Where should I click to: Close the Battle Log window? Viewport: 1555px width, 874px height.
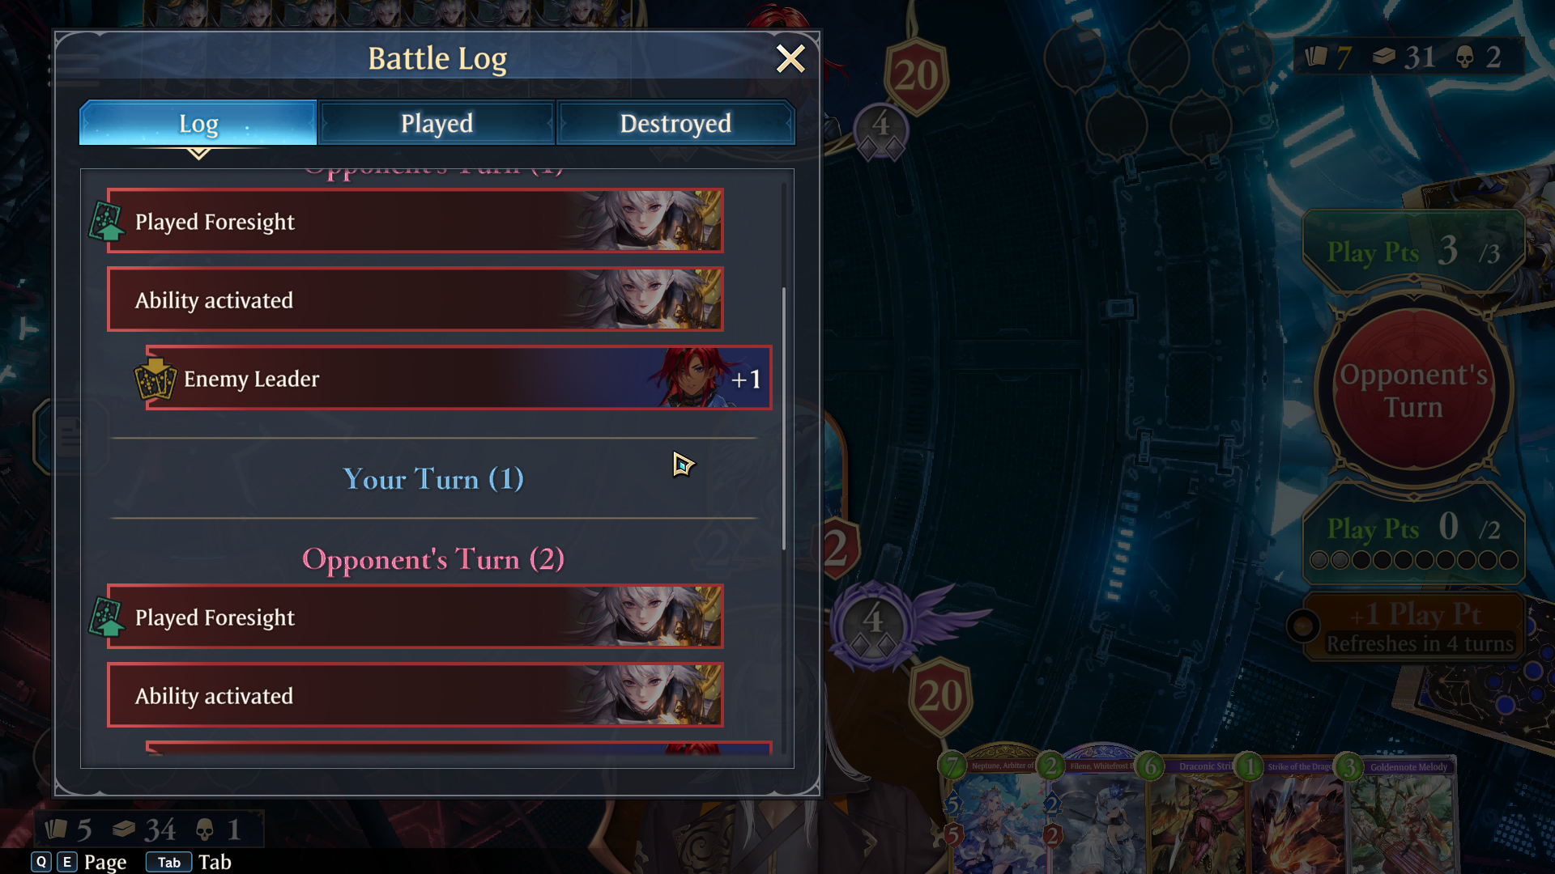point(790,58)
